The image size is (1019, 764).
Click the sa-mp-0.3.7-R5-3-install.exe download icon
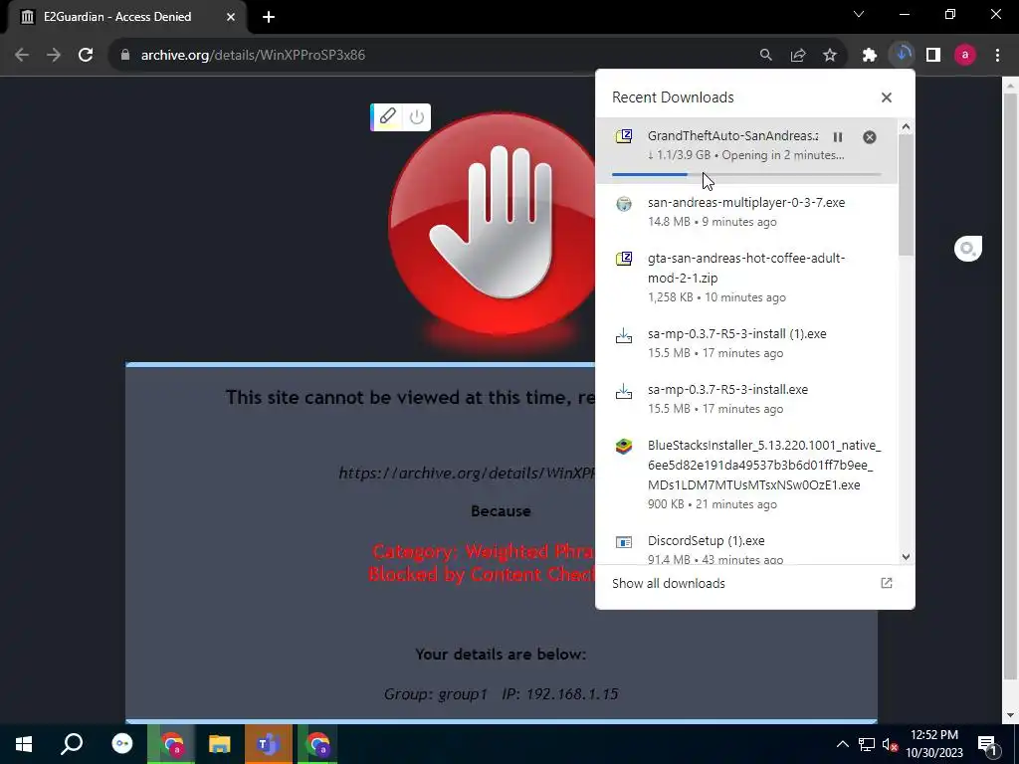pyautogui.click(x=624, y=390)
